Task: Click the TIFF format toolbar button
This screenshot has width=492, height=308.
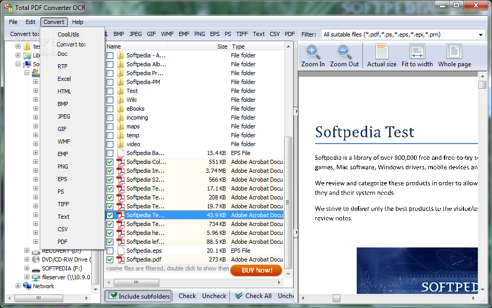Action: point(242,34)
